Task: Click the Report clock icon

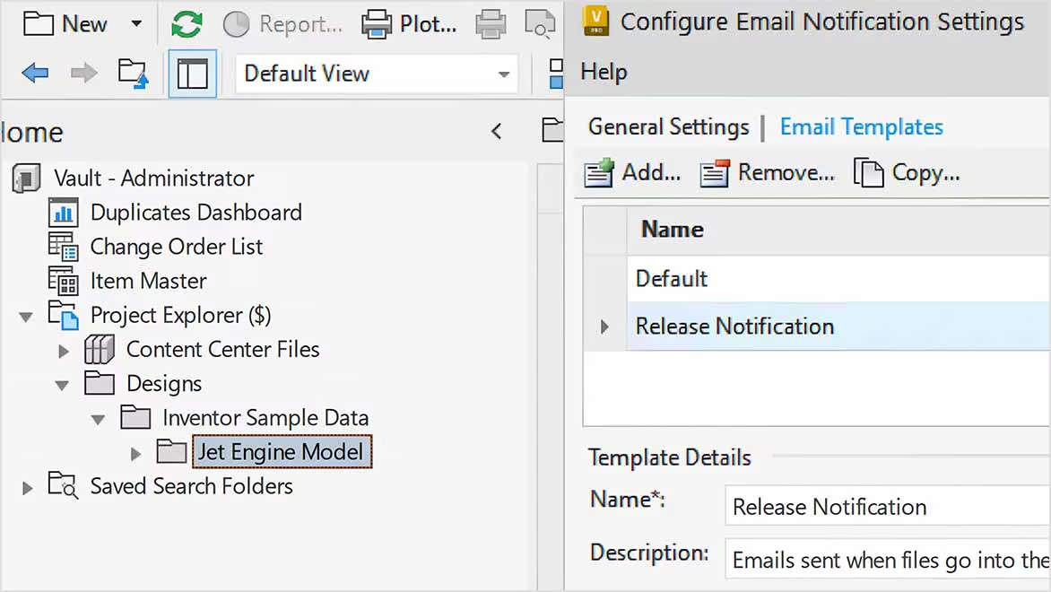Action: click(236, 24)
